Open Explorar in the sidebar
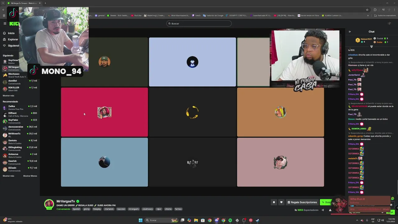Viewport: 398px width, 224px height. coord(11,40)
